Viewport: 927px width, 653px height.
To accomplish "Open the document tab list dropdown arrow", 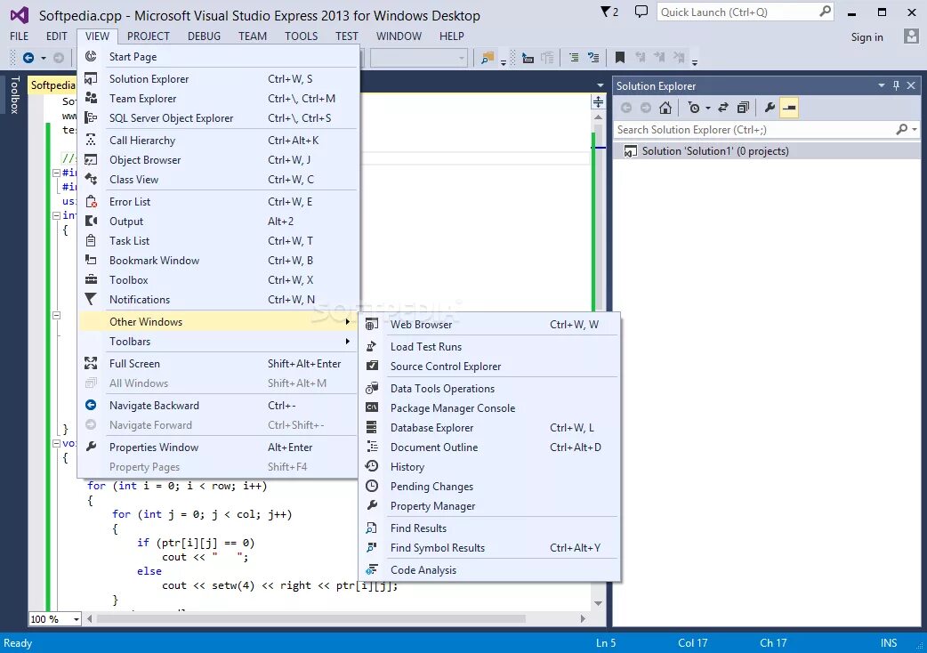I will (601, 85).
